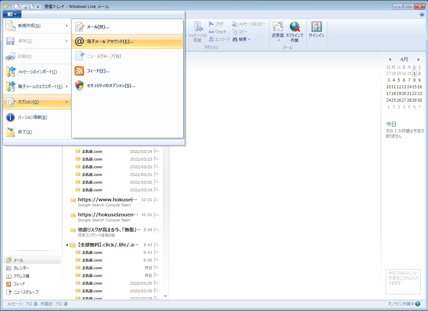Select メッセージのインポート(I) from the menu
Image resolution: width=428 pixels, height=311 pixels.
[37, 72]
